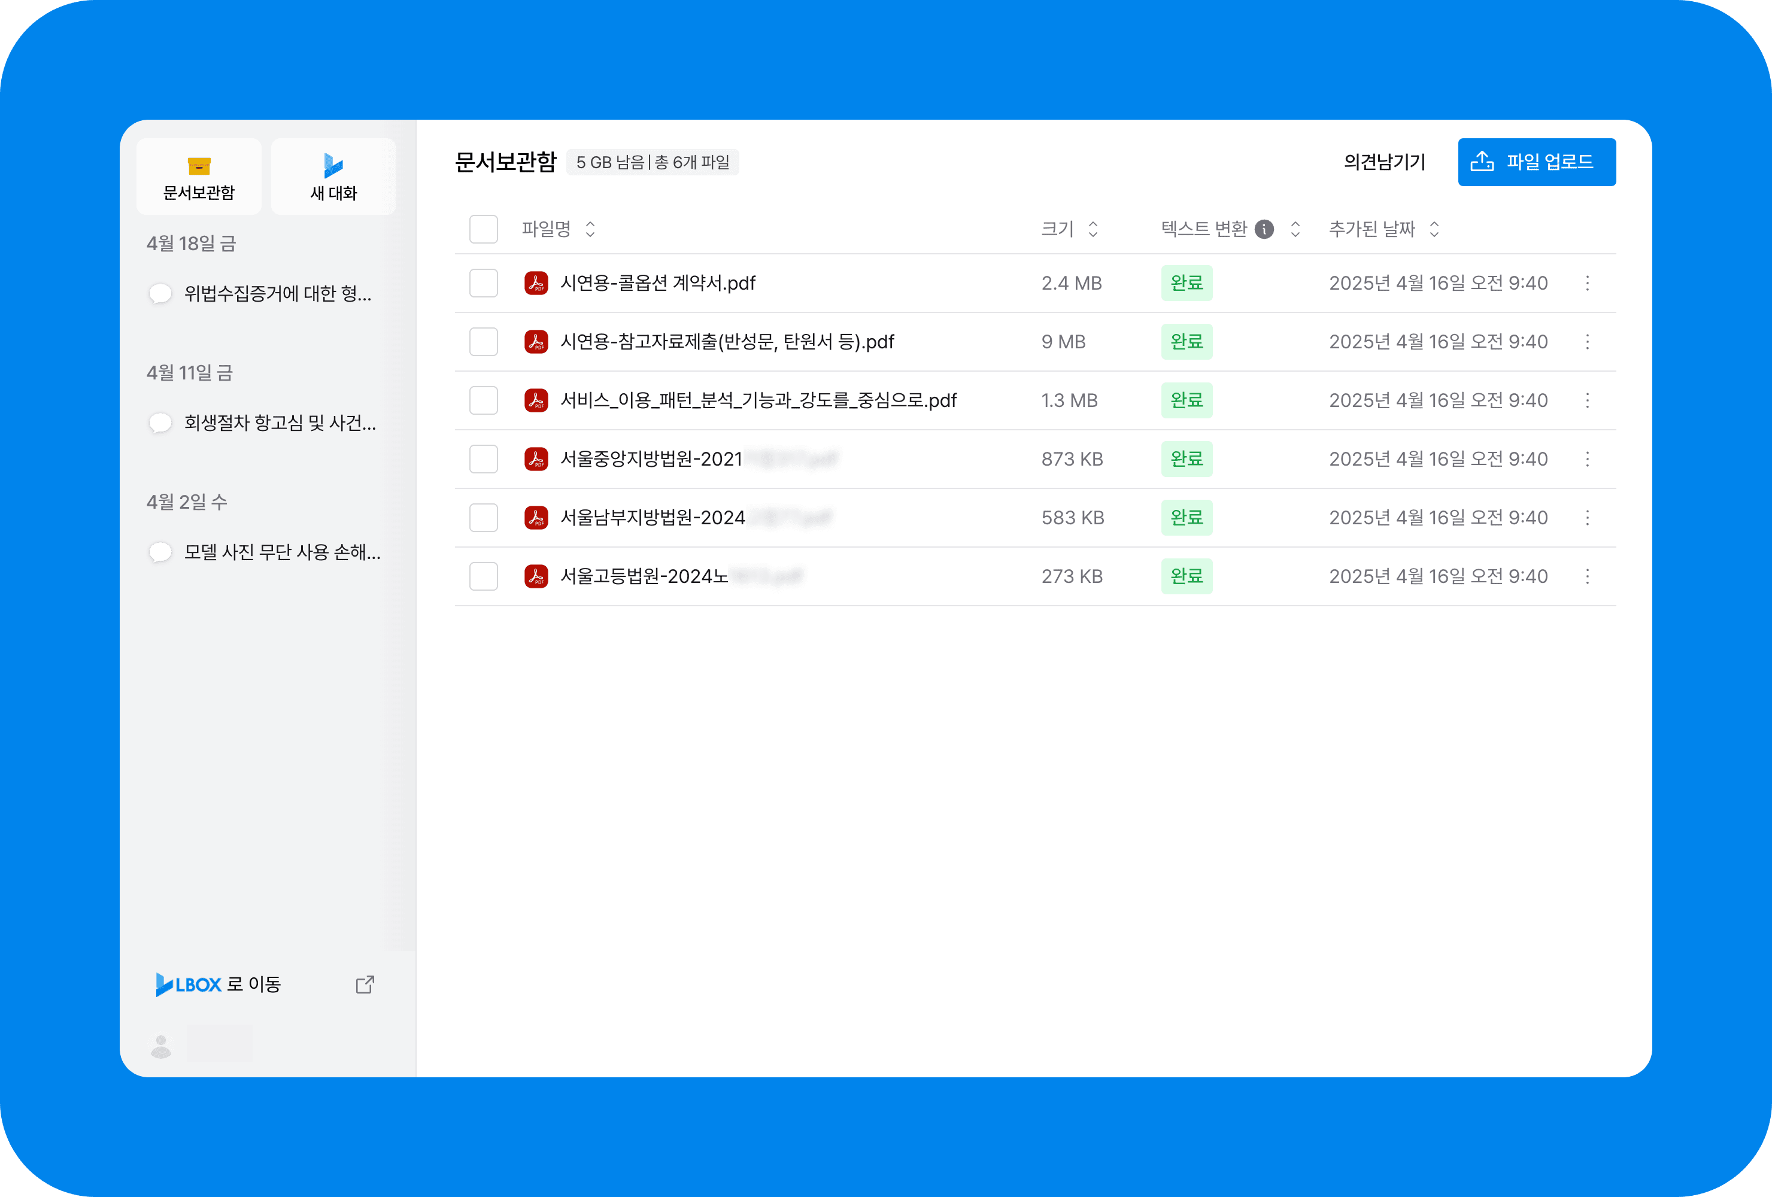Click PDF icon of 서울남부지방법원-2024 file
1772x1197 pixels.
click(x=536, y=518)
